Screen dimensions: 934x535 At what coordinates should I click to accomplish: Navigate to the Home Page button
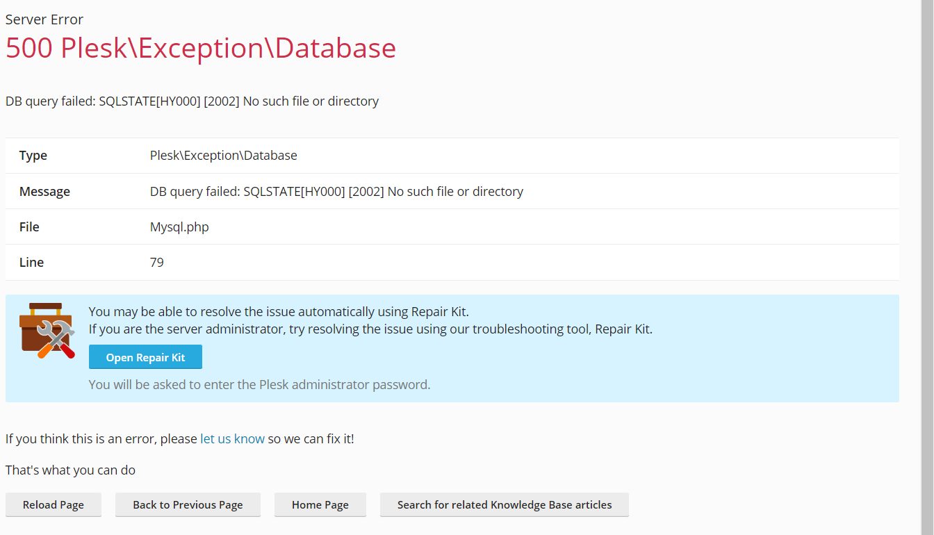tap(320, 505)
